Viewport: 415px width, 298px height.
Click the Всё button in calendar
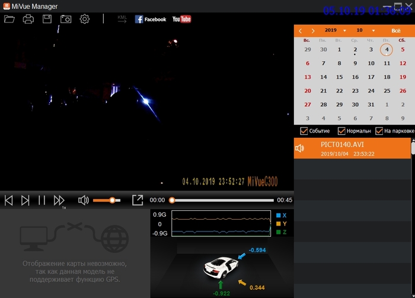(395, 30)
